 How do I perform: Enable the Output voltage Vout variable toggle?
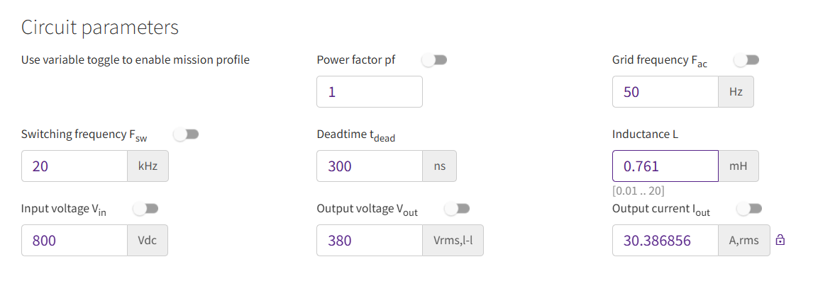click(x=457, y=210)
